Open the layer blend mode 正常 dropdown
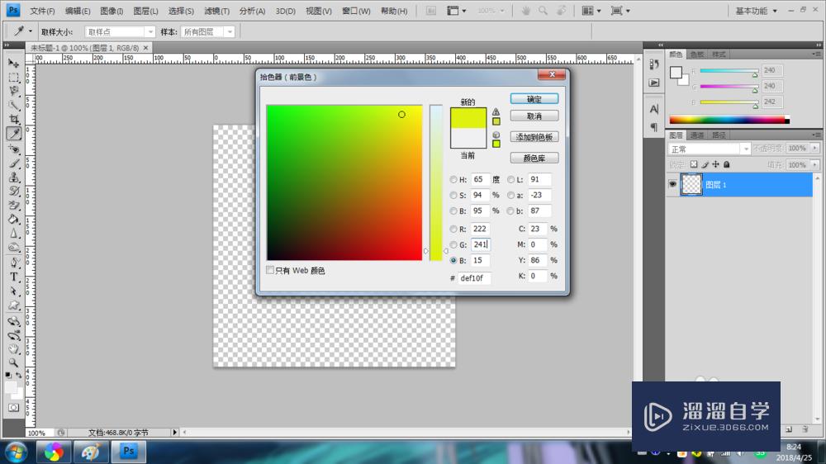The height and width of the screenshot is (464, 826). pyautogui.click(x=709, y=149)
